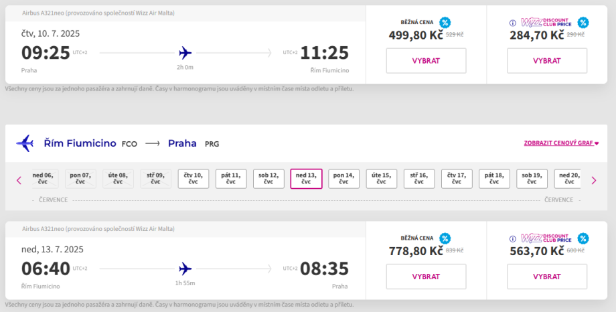The height and width of the screenshot is (312, 616).
Task: Click the previous dates left arrow
Action: coord(19,180)
